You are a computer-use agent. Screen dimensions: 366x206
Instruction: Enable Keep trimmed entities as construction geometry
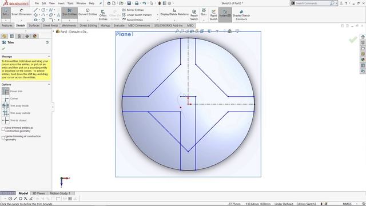pyautogui.click(x=3, y=129)
